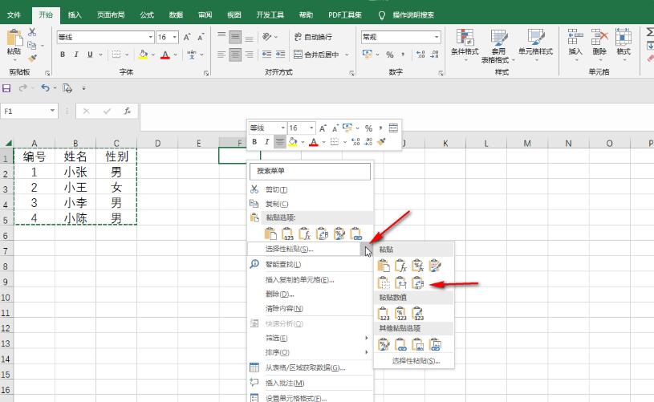Expand the 粘贴 paste button dropdown in the ribbon
Image resolution: width=654 pixels, height=402 pixels.
(x=14, y=59)
